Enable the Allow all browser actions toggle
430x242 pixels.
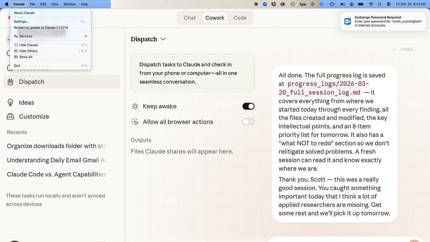(248, 122)
